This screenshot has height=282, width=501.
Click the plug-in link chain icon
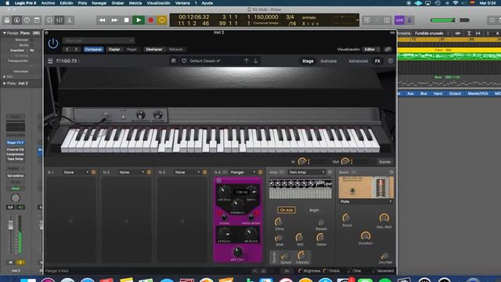pyautogui.click(x=387, y=49)
